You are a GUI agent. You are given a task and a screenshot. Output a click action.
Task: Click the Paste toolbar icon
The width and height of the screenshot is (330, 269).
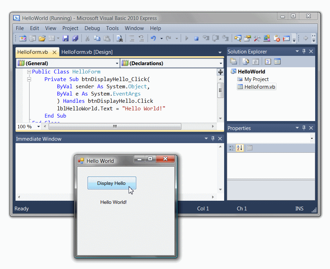tap(107, 38)
